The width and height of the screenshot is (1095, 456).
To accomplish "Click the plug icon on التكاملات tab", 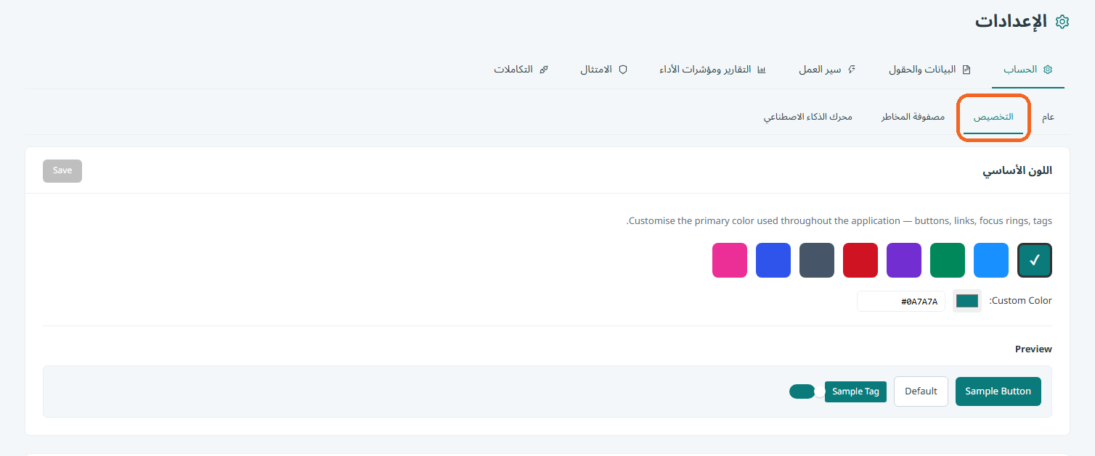I will pyautogui.click(x=544, y=70).
